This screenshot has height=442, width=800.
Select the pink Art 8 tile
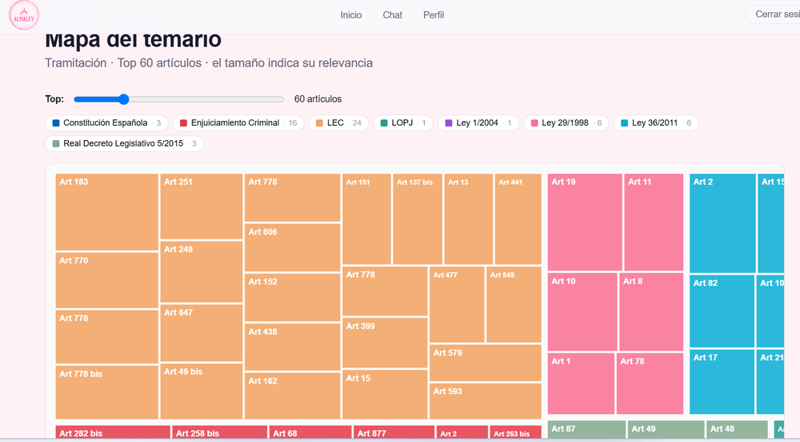(651, 311)
